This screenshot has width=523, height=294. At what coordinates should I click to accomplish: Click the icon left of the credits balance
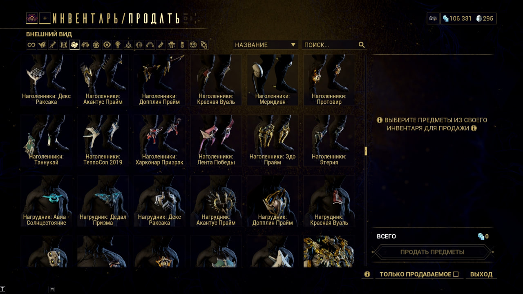433,18
